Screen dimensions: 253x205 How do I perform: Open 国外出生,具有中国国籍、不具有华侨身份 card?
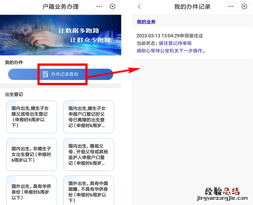point(89,190)
